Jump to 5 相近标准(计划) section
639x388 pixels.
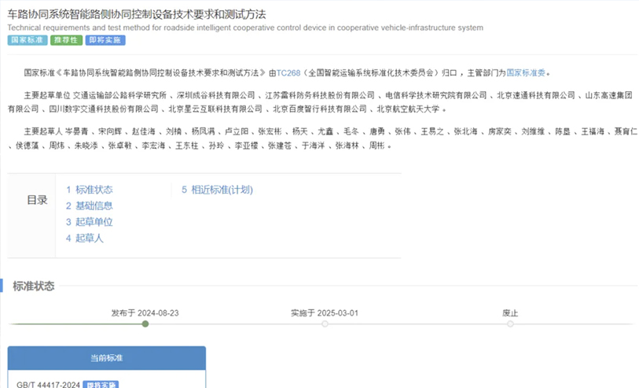click(x=217, y=190)
